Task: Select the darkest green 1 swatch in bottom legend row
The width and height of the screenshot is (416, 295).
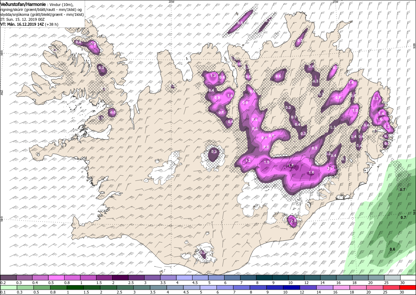Action: coord(75,288)
